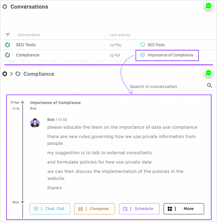This screenshot has height=222, width=217.
Task: Click the hexagon home icon in Compliance breadcrumb
Action: [5, 74]
